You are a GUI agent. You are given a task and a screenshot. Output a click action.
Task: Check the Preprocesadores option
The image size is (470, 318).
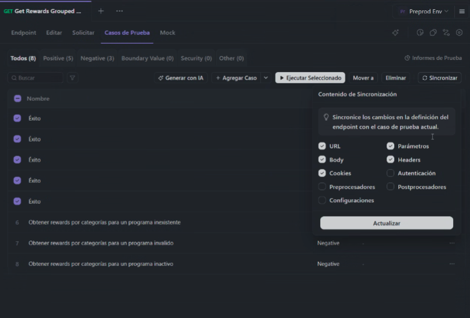pos(322,187)
